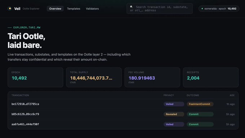This screenshot has height=138, width=245.
Task: Click the Revealed privacy badge
Action: pyautogui.click(x=174, y=114)
